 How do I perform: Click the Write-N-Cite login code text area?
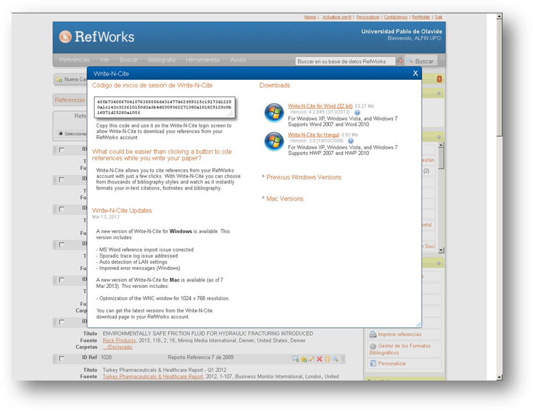pos(165,107)
